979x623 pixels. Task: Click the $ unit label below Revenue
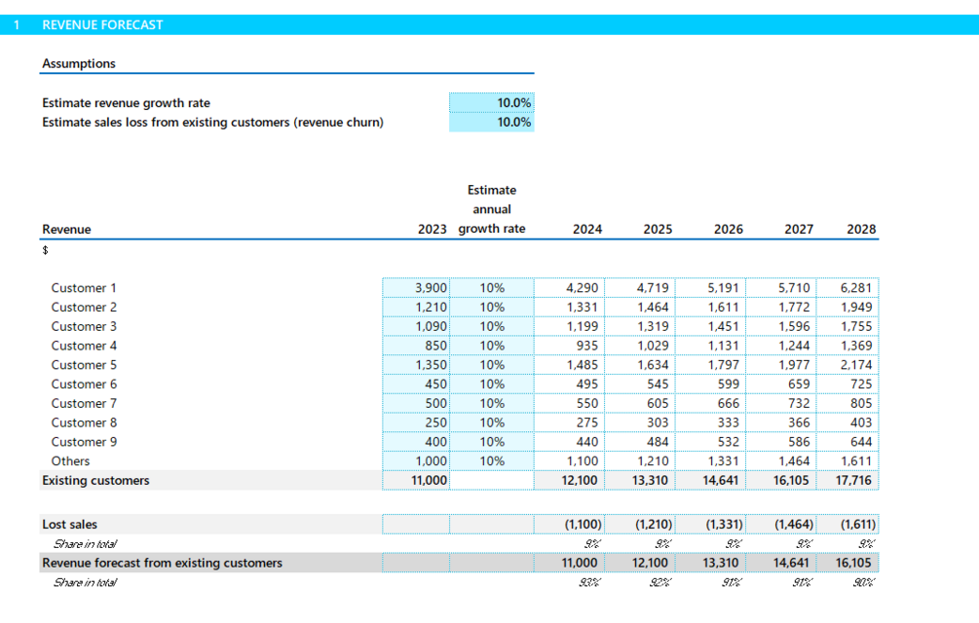(x=45, y=250)
